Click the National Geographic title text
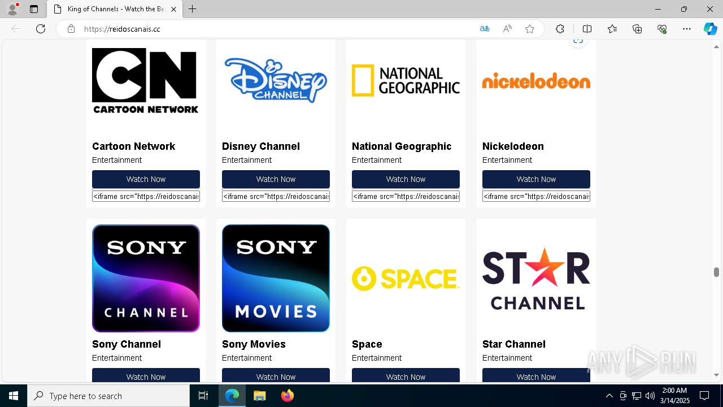Screen dimensions: 723x407 [402, 146]
